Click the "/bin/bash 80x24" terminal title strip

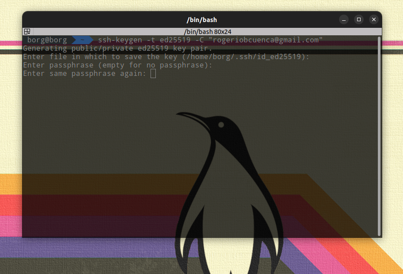(202, 32)
